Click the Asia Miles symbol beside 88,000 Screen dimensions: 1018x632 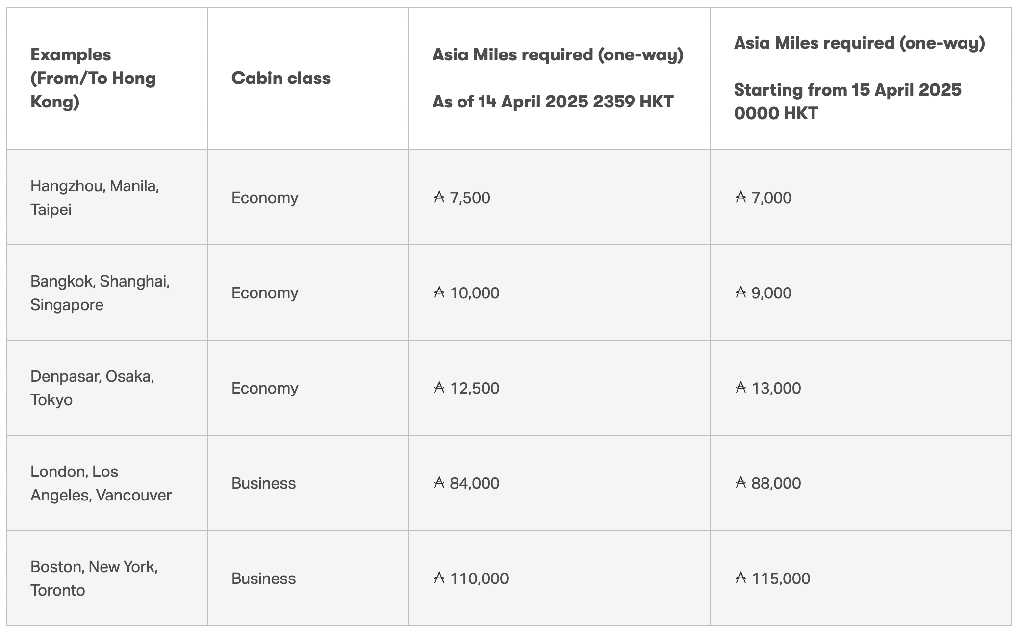coord(740,483)
